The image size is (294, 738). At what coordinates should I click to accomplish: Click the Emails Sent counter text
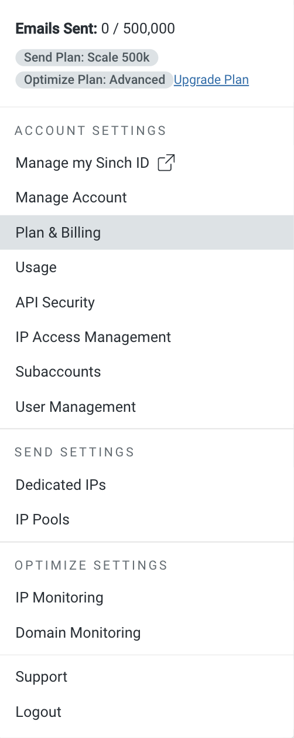(x=95, y=28)
